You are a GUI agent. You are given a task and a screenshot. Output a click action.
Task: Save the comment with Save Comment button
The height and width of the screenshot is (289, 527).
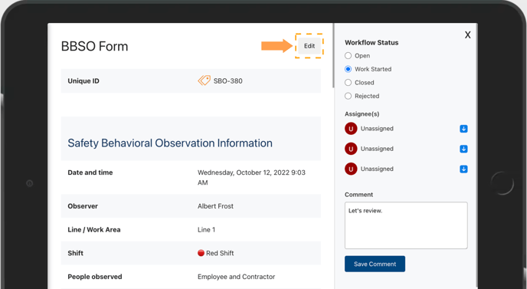pyautogui.click(x=375, y=264)
